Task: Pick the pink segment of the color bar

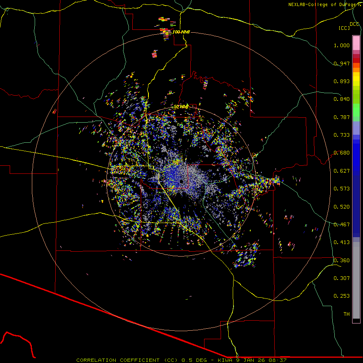Action: pos(356,43)
